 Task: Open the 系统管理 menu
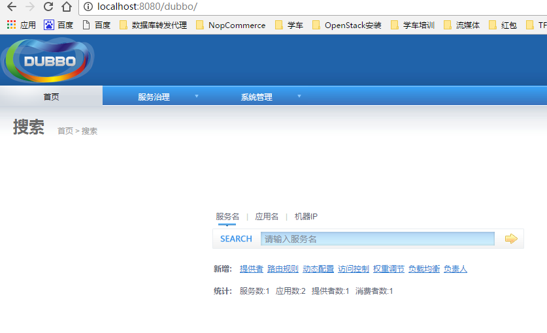pos(256,97)
